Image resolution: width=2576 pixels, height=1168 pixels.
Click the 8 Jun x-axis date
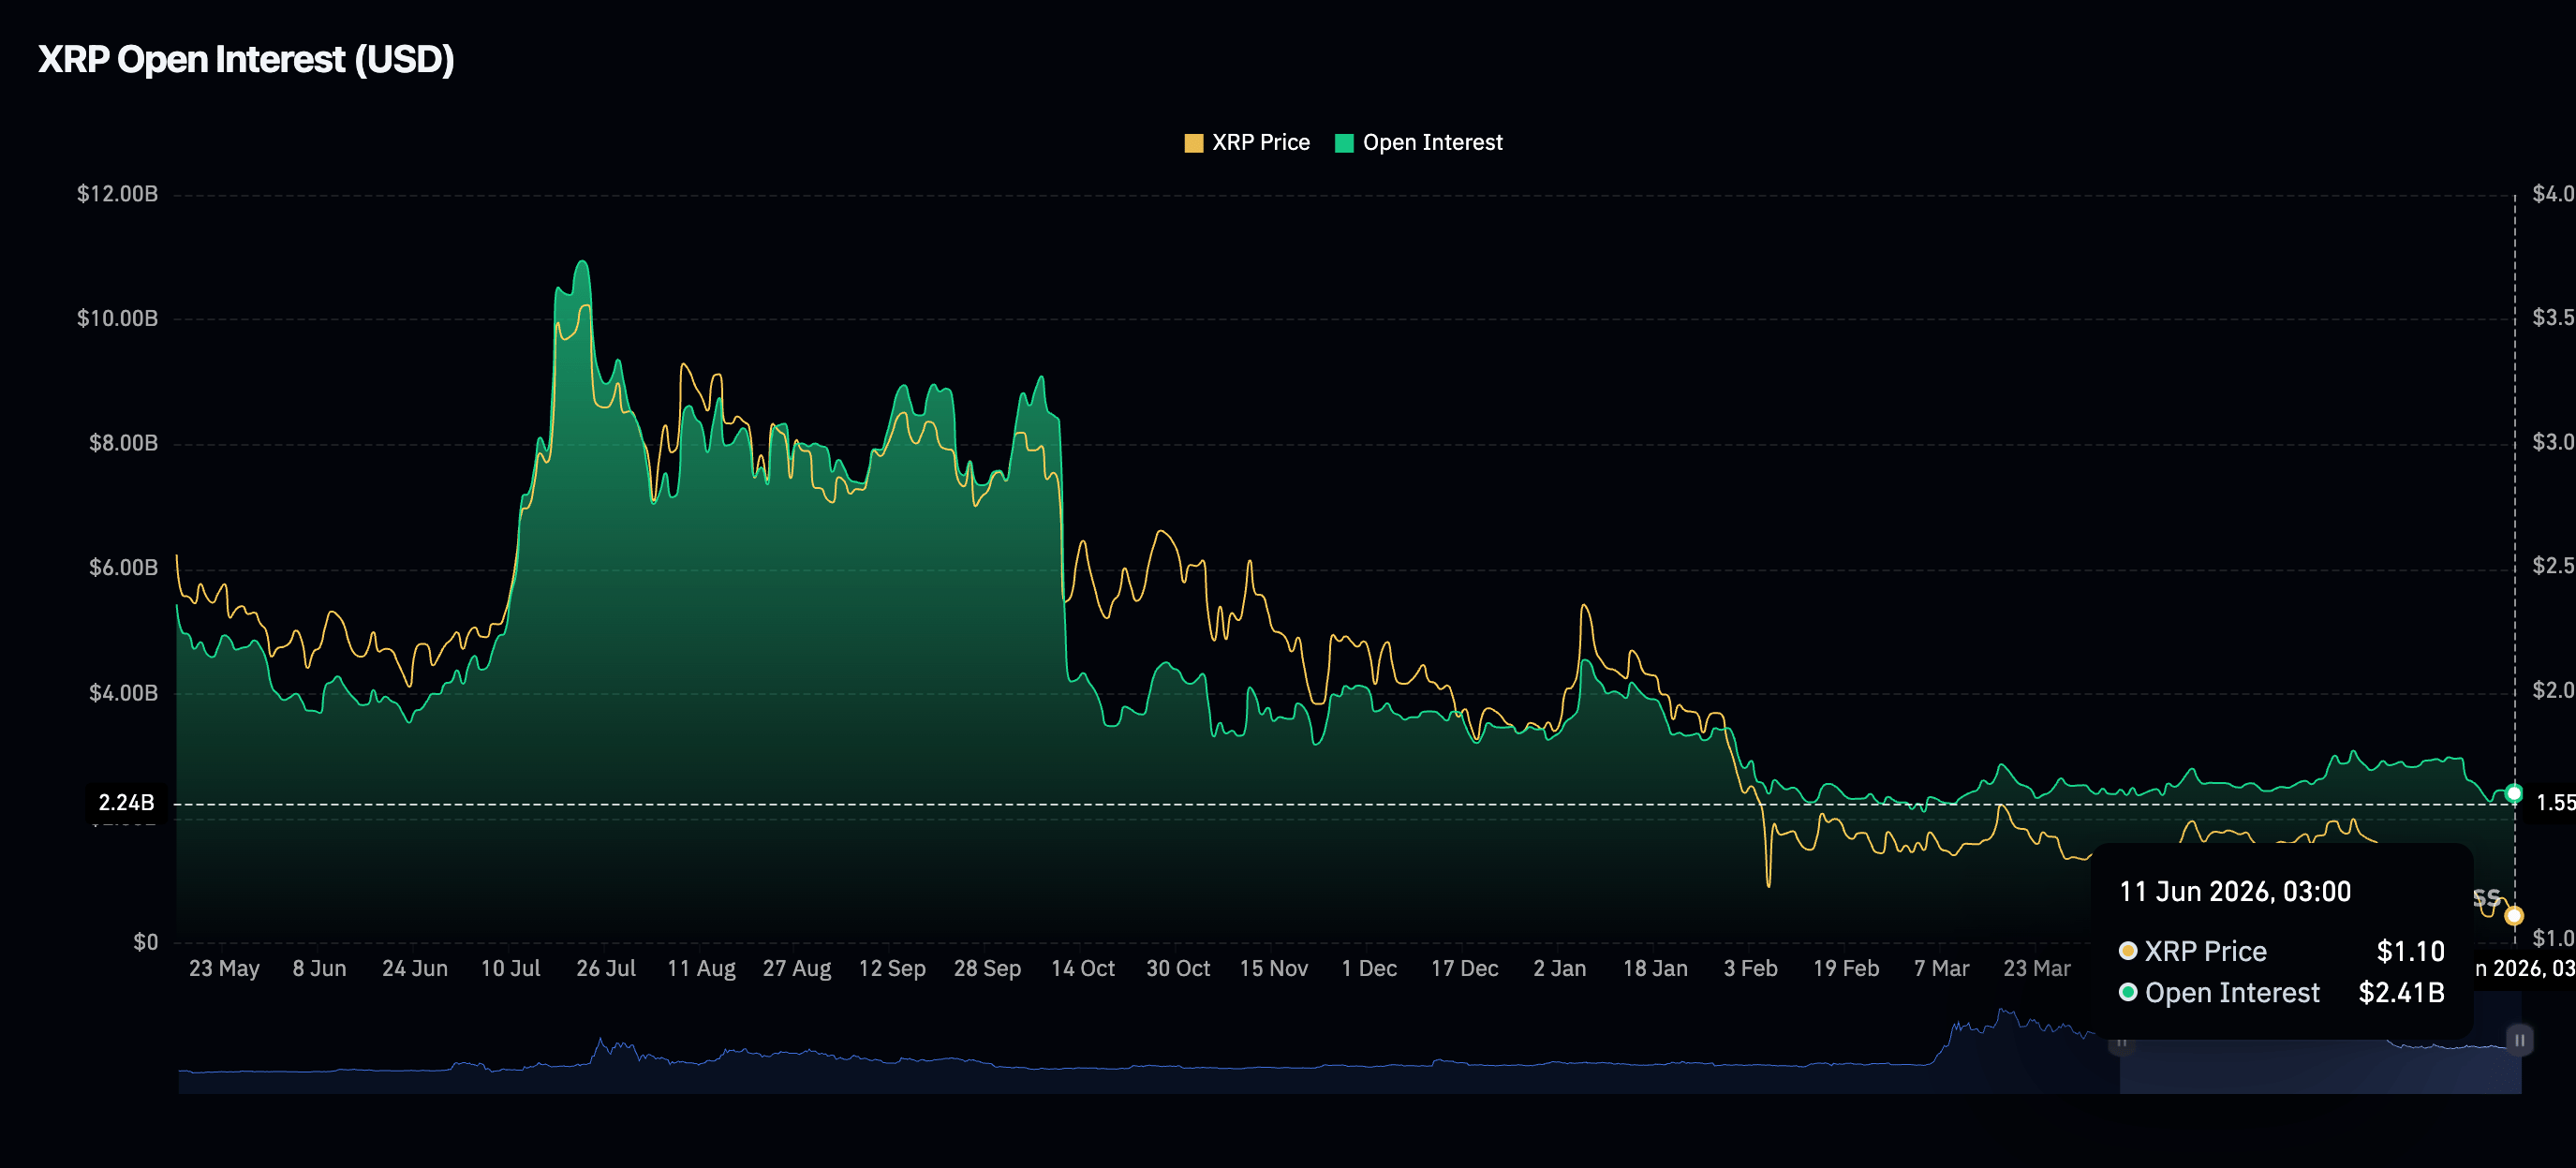coord(319,968)
